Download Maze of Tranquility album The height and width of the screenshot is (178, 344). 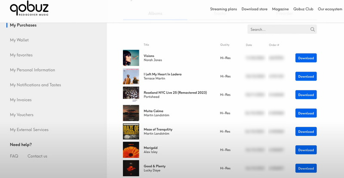pos(306,131)
